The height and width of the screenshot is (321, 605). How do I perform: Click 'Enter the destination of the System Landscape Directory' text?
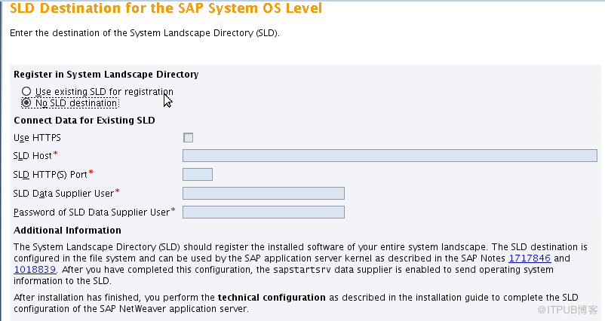[x=145, y=33]
